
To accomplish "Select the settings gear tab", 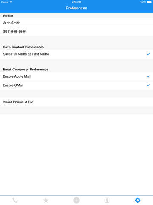I will coord(138,200).
